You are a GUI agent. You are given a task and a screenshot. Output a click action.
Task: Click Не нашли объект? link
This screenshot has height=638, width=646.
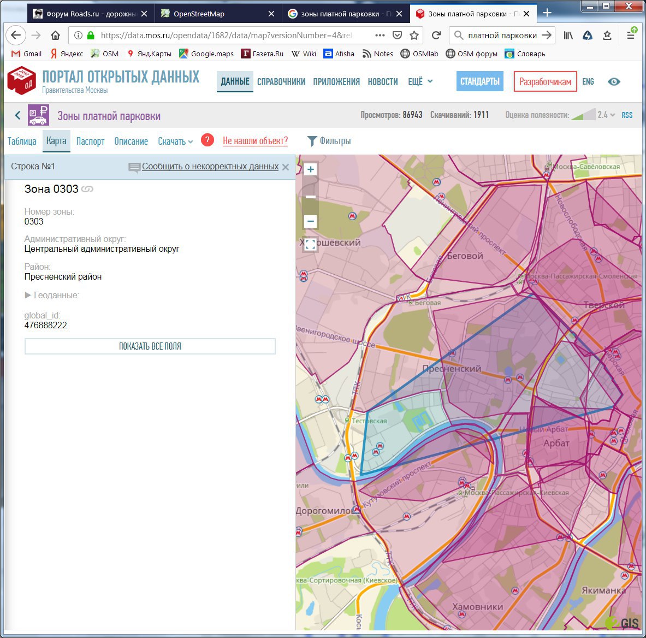click(255, 141)
